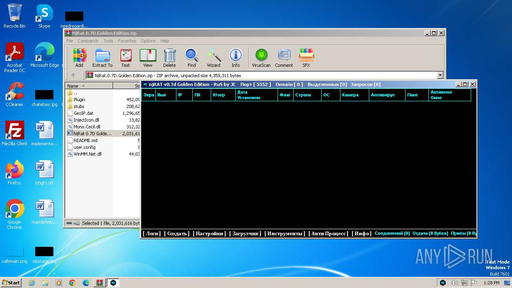The width and height of the screenshot is (512, 288).
Task: Open the Comment toolbar icon
Action: [284, 58]
